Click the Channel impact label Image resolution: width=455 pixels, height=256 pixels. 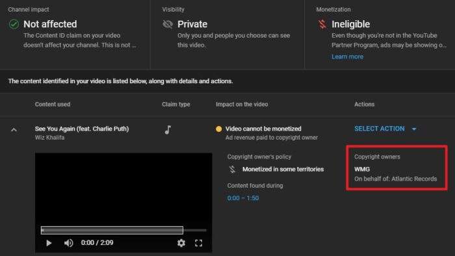[x=29, y=10]
